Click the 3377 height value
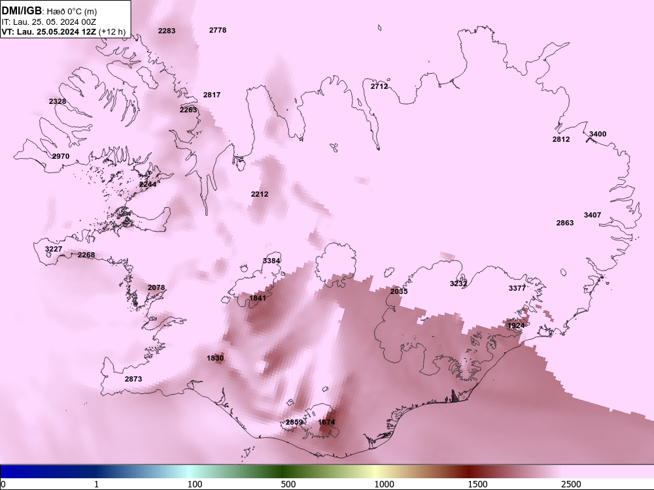The height and width of the screenshot is (490, 654). click(517, 288)
